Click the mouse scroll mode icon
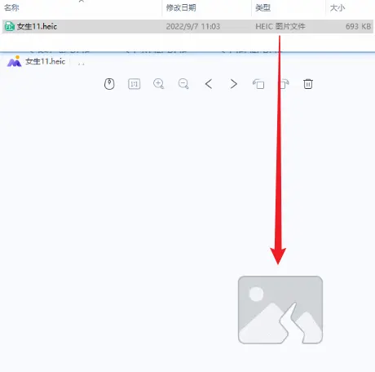 tap(109, 84)
